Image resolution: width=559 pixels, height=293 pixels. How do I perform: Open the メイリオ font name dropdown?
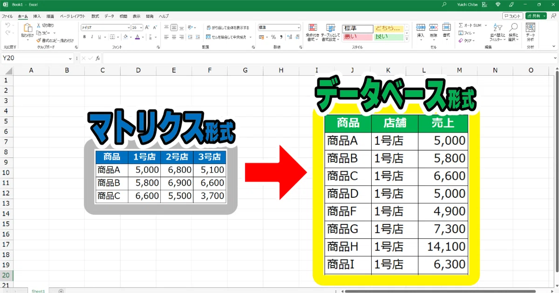coord(128,28)
